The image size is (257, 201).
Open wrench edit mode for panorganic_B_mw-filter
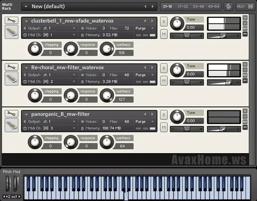point(11,114)
